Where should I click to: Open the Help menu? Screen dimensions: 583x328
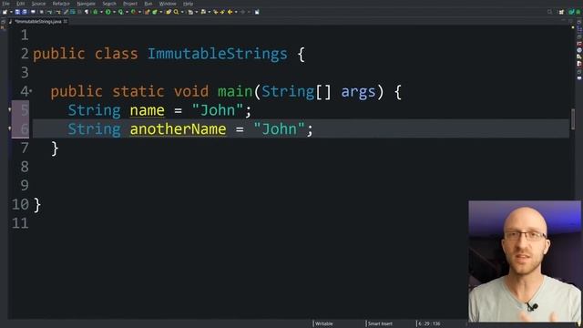click(189, 4)
